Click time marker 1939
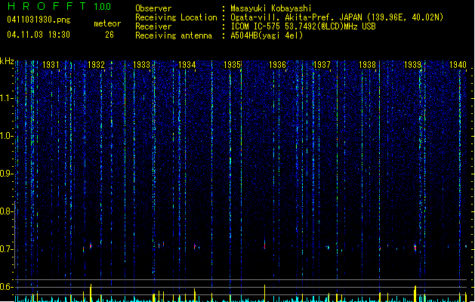Screen dimensions: 475x302 [x=412, y=65]
